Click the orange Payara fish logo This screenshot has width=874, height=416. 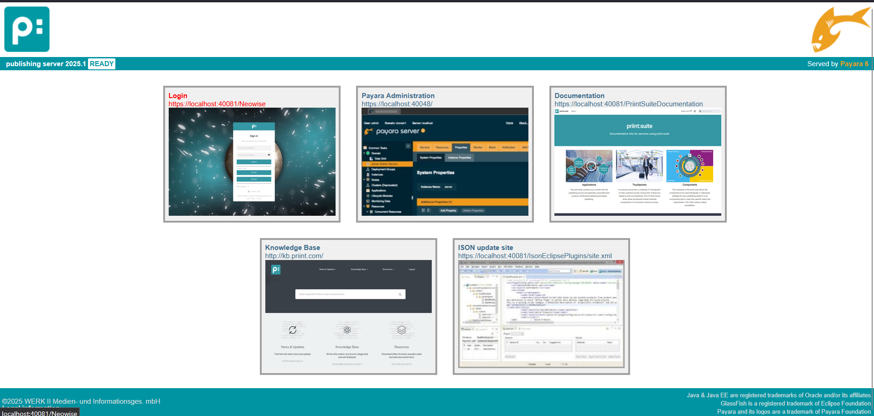(839, 30)
